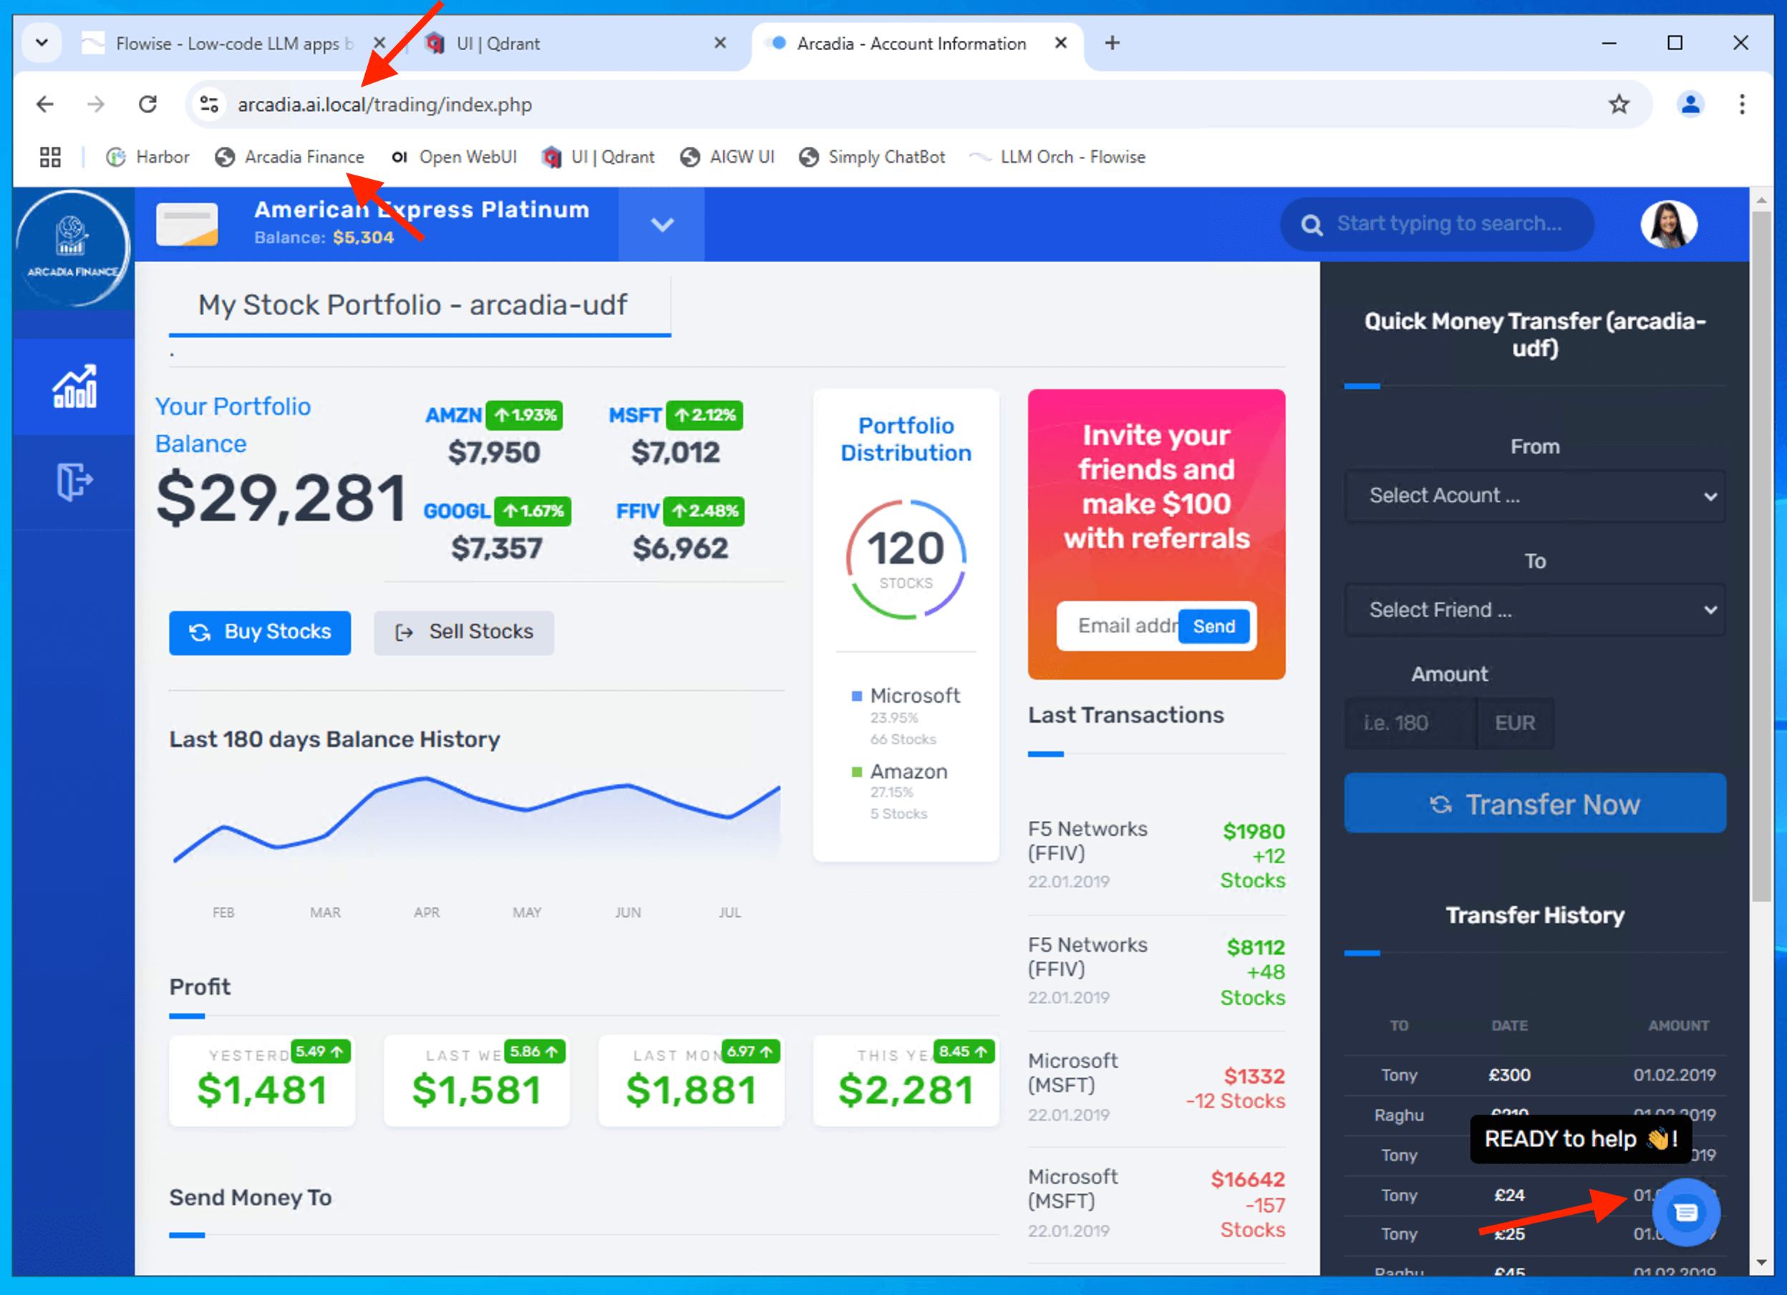Click the portfolio chart sidebar icon

pos(74,386)
